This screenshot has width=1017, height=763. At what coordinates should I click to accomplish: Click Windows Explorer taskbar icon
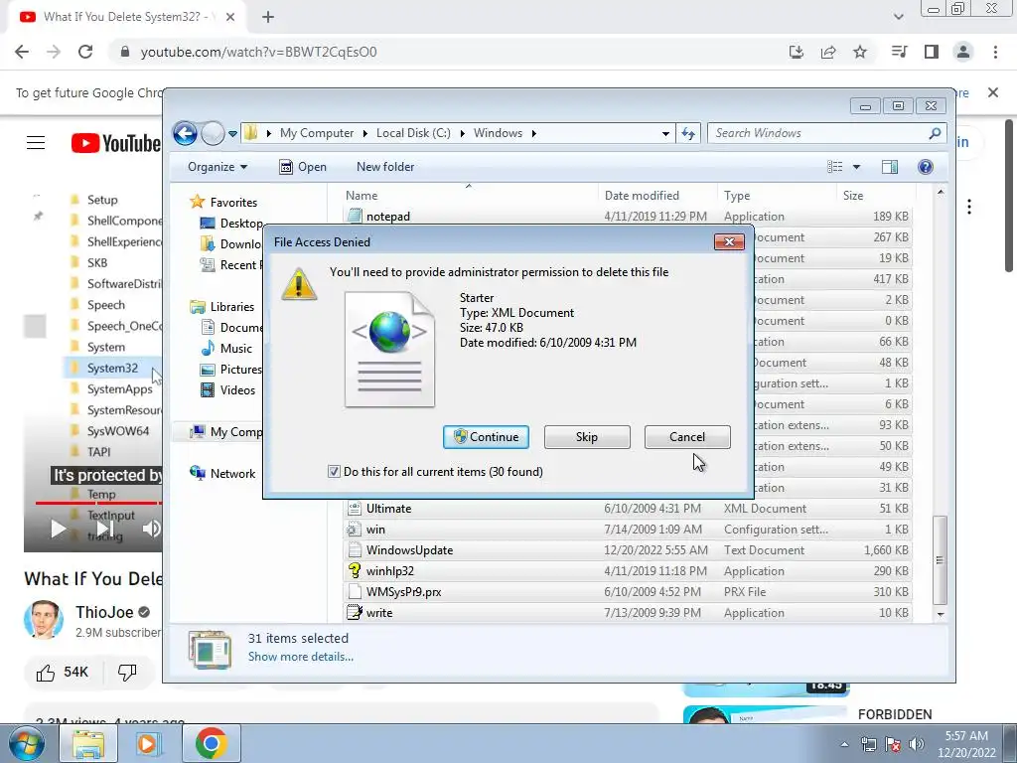88,743
